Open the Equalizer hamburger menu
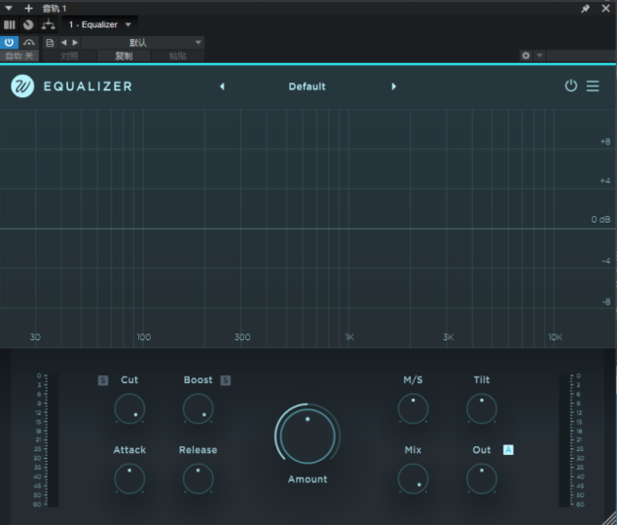 593,87
